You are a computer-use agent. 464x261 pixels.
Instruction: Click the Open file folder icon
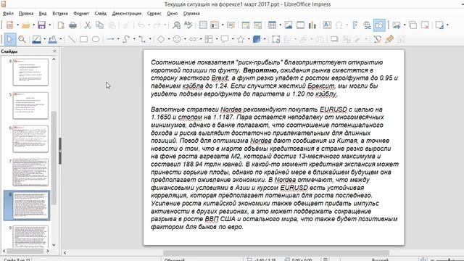[26, 25]
